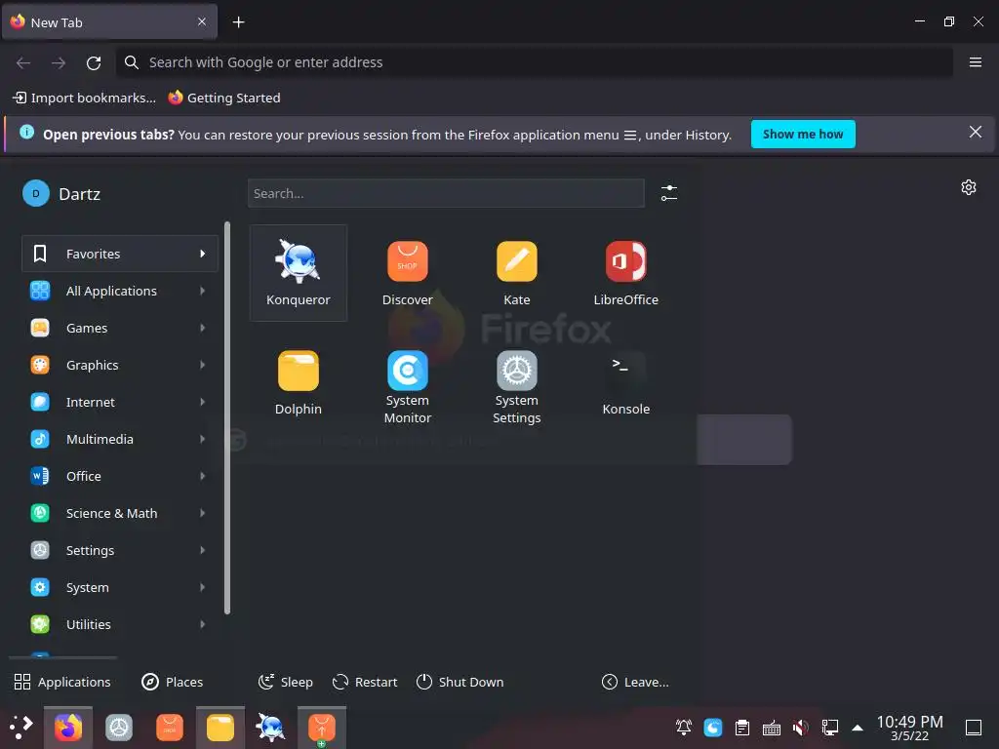This screenshot has width=999, height=749.
Task: Open Firefox hamburger application menu
Action: tap(975, 62)
